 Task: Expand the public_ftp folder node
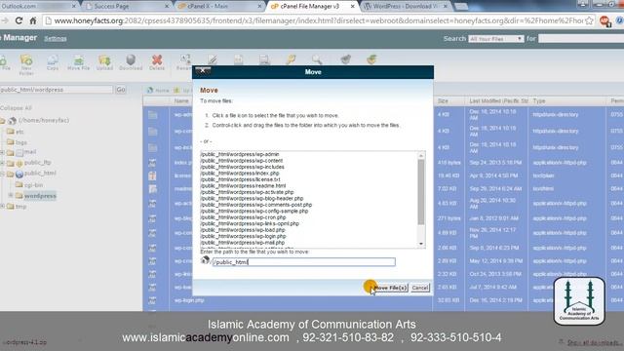2,163
